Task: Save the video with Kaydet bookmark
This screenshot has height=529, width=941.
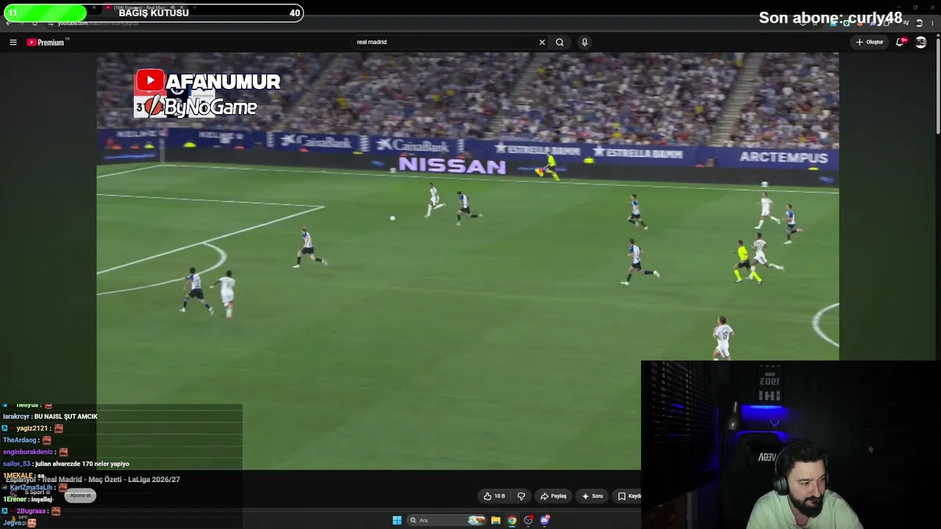Action: [x=629, y=496]
